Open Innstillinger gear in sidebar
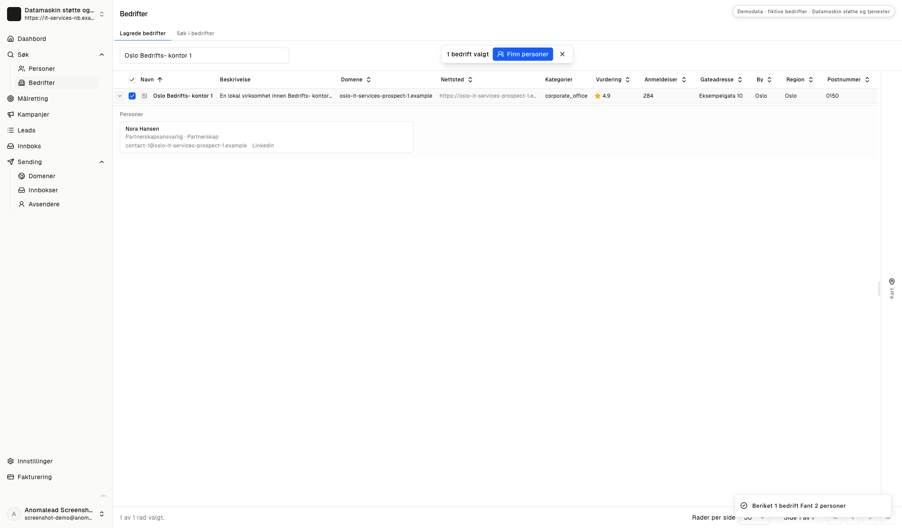The width and height of the screenshot is (902, 528). (x=11, y=461)
